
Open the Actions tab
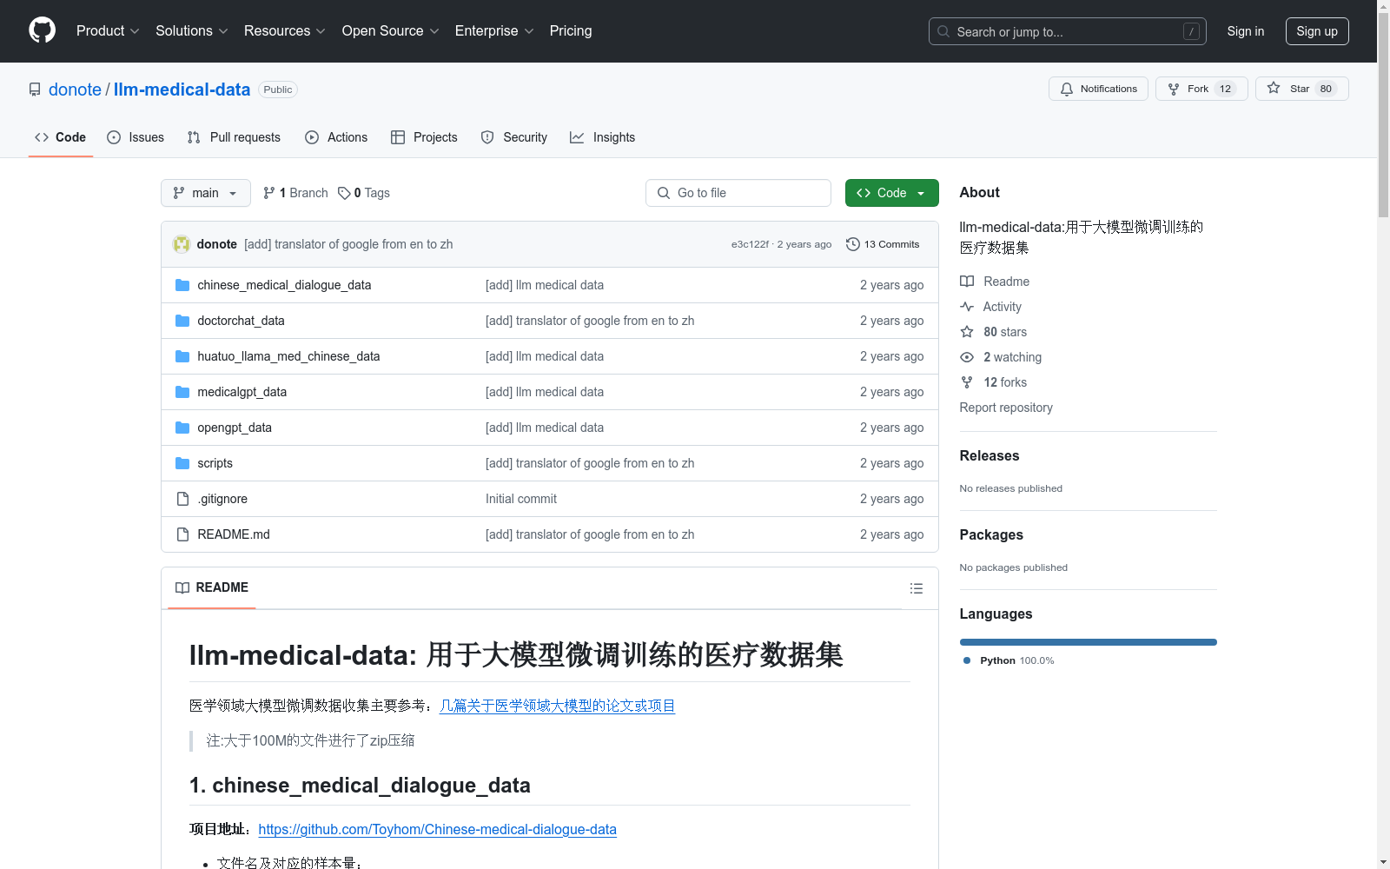pos(336,137)
